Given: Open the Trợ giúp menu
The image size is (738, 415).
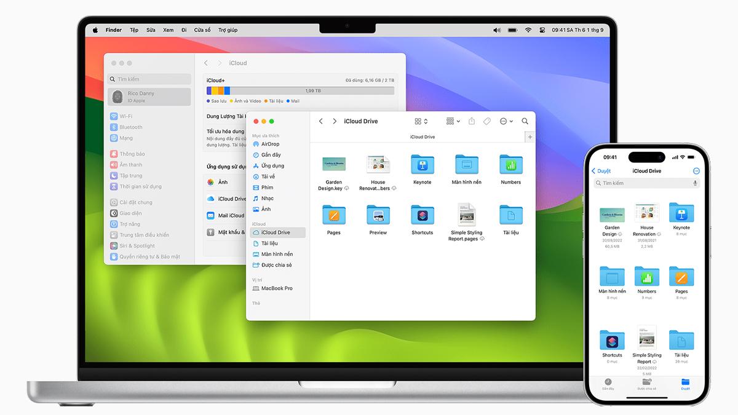Looking at the screenshot, I should click(x=228, y=30).
